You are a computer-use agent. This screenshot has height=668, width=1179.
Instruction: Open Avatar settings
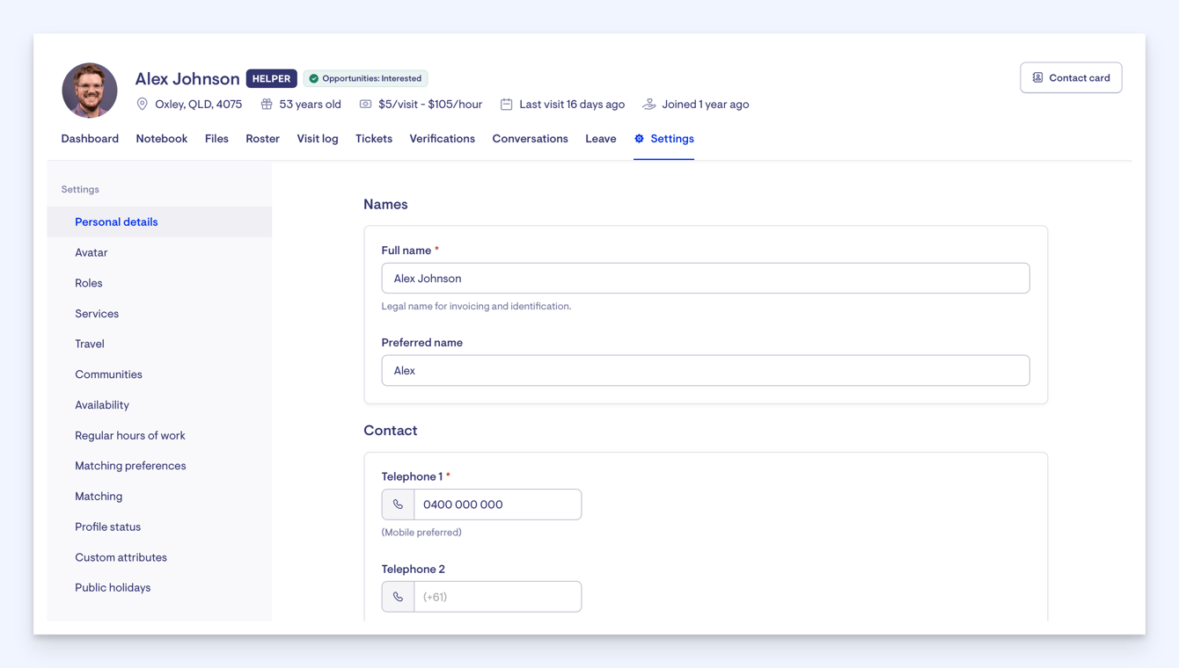(159, 252)
